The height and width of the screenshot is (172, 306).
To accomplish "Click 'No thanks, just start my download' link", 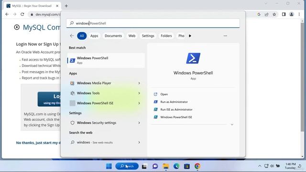I will point(38,143).
